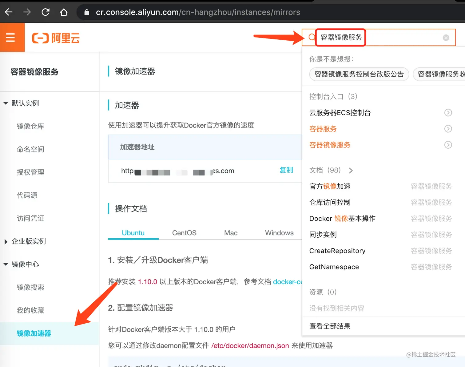The height and width of the screenshot is (367, 465).
Task: Open 镜像搜索 in the sidebar
Action: (30, 287)
